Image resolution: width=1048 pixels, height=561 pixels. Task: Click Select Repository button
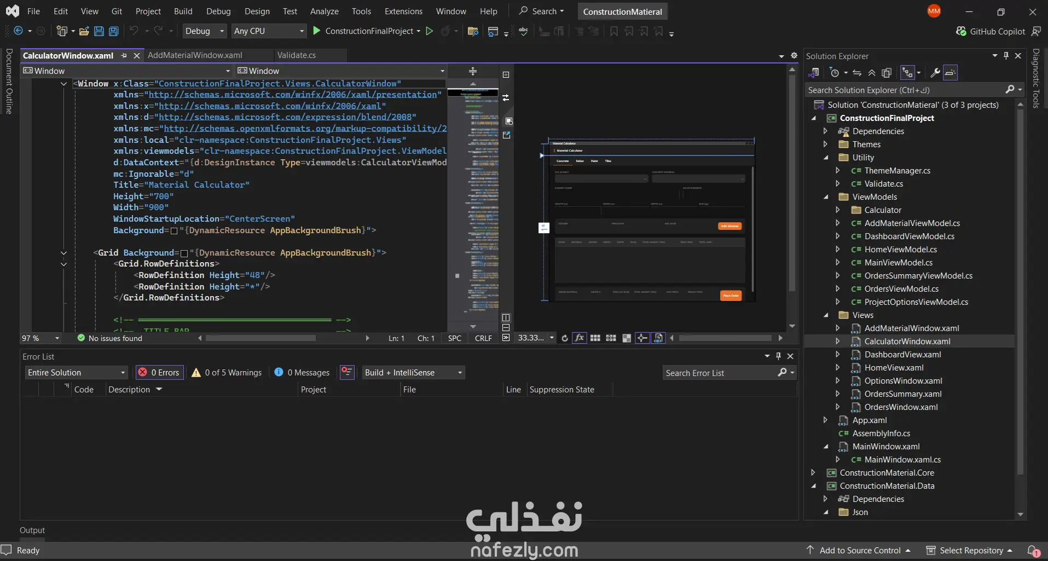tap(969, 551)
